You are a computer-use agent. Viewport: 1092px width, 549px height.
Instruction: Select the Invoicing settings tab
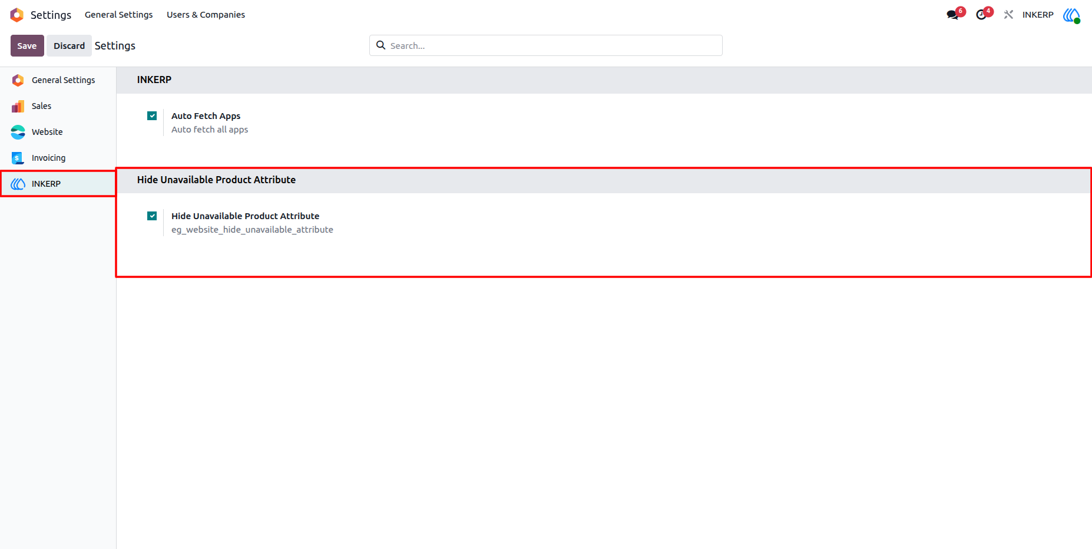coord(58,158)
